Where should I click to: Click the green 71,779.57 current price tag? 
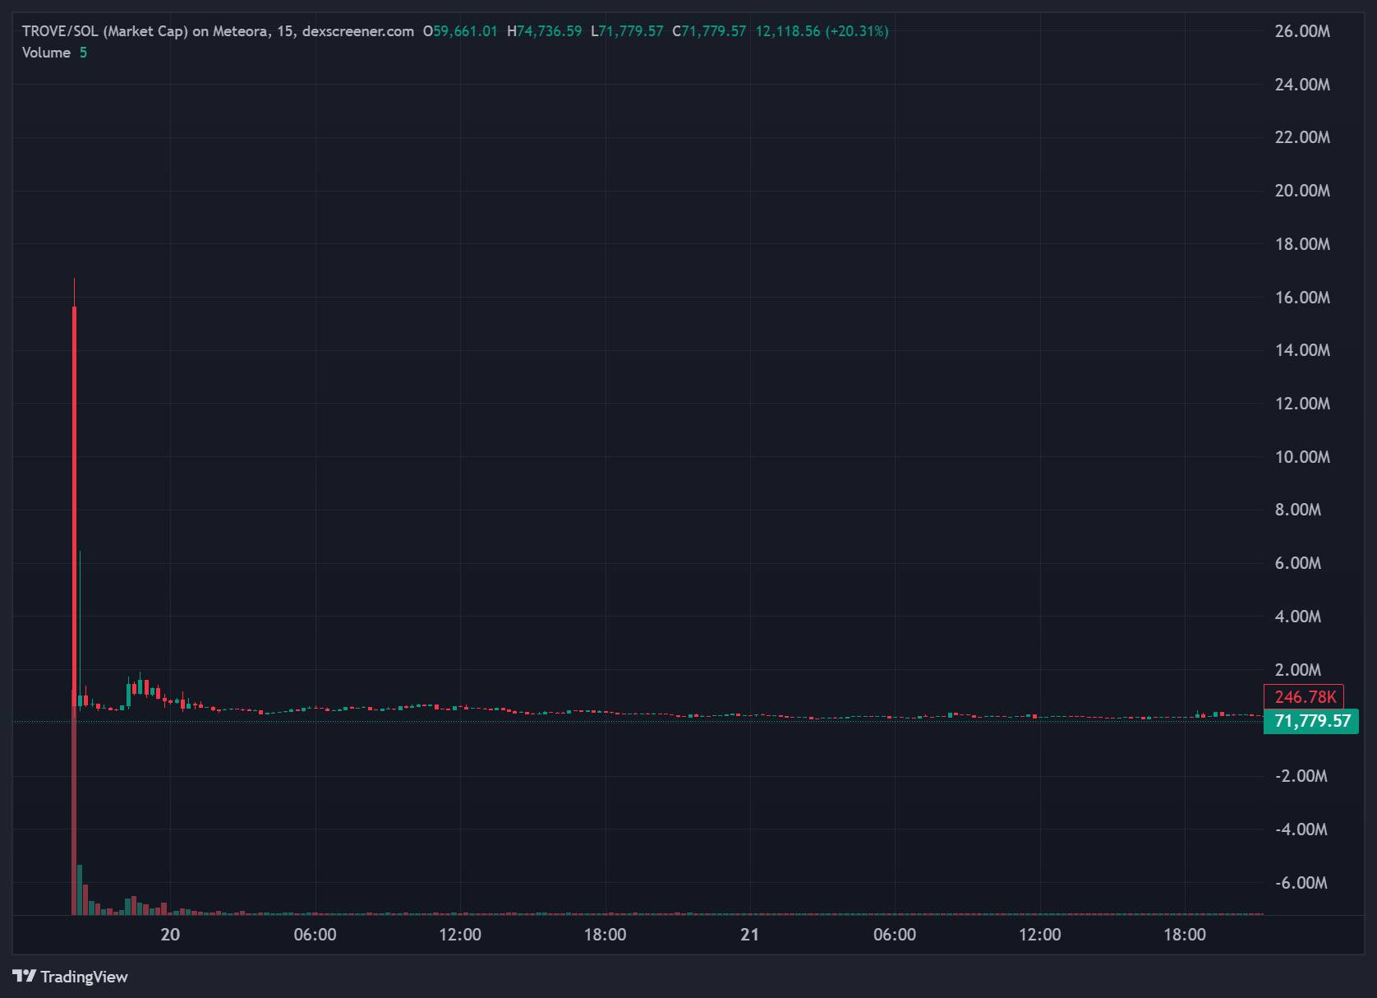click(x=1310, y=722)
